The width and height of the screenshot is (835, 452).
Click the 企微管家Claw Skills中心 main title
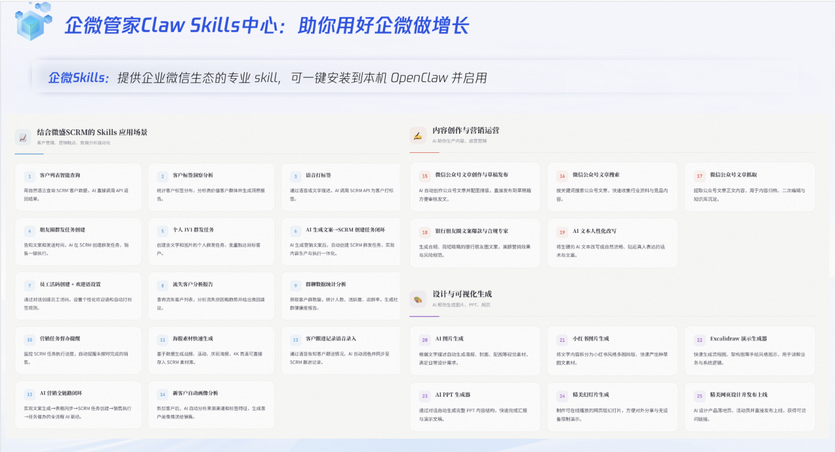tap(266, 26)
